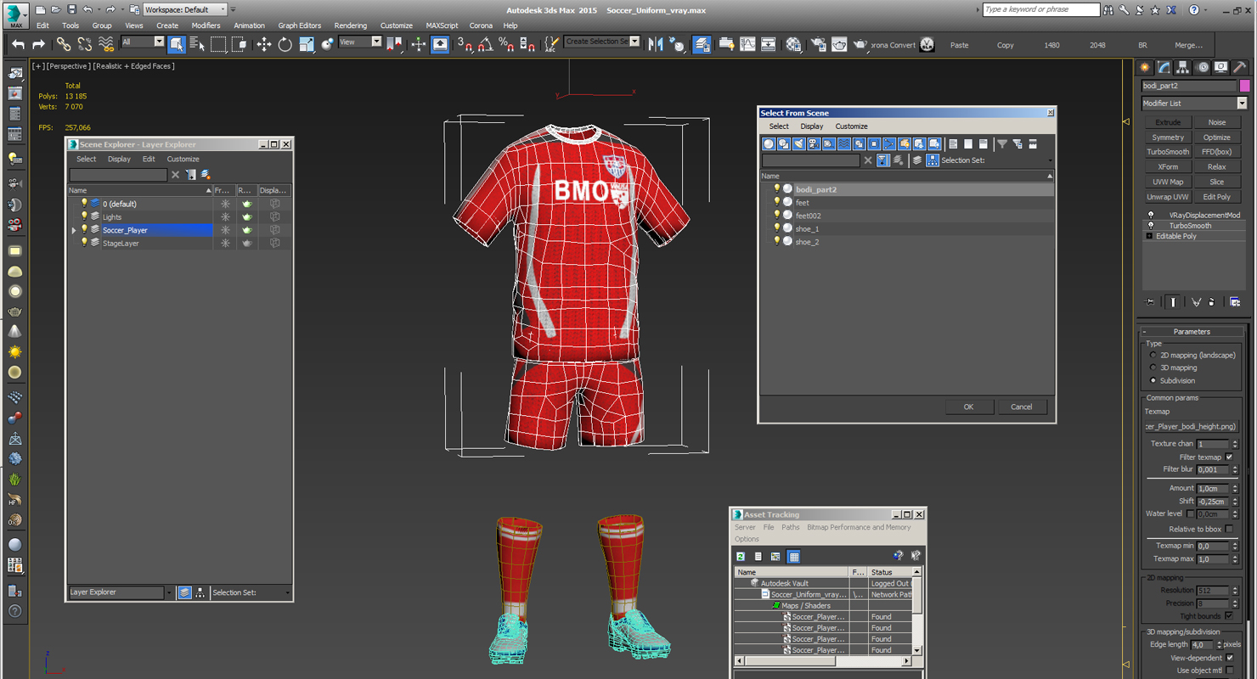Click OK in Select From Scene
Screen dimensions: 1257x679
coord(968,407)
